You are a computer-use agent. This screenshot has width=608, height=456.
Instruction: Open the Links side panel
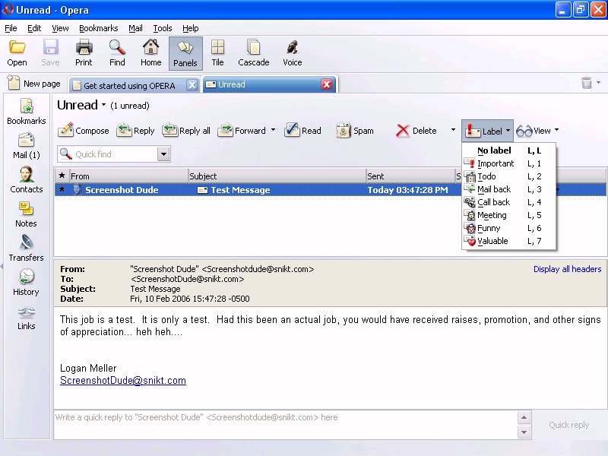click(x=27, y=317)
